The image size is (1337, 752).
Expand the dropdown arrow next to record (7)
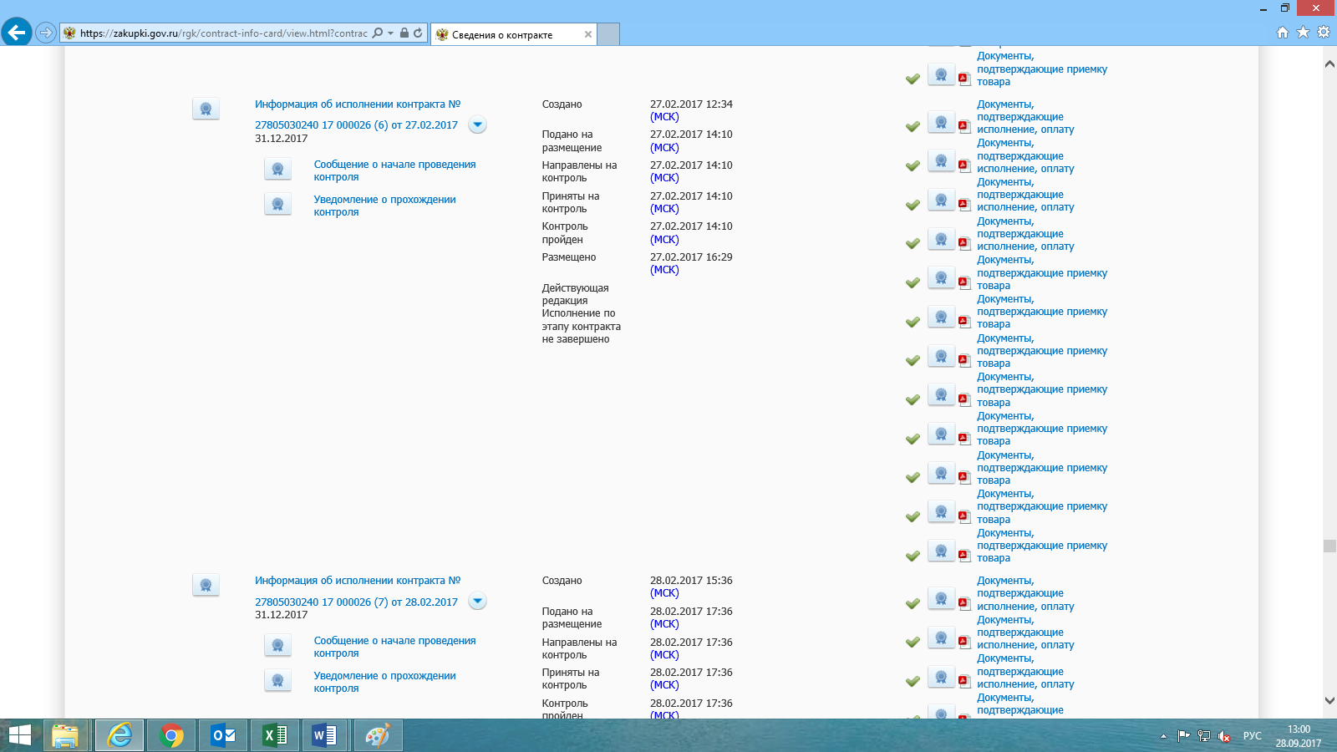pos(477,602)
